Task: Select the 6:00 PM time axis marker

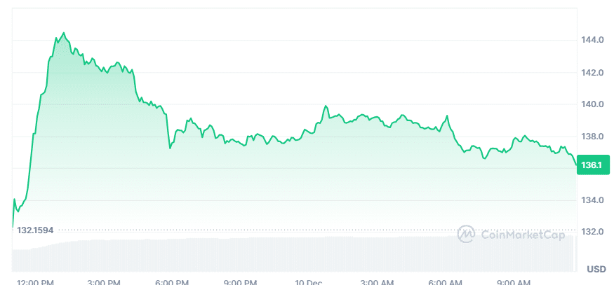Action: click(172, 282)
